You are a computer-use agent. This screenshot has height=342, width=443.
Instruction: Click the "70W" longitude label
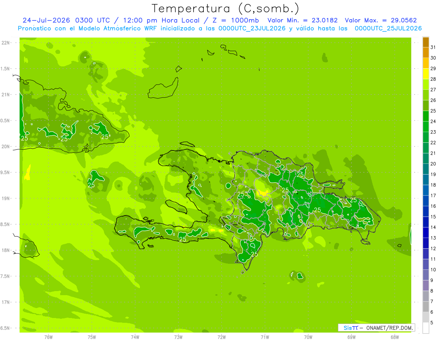coord(308,337)
